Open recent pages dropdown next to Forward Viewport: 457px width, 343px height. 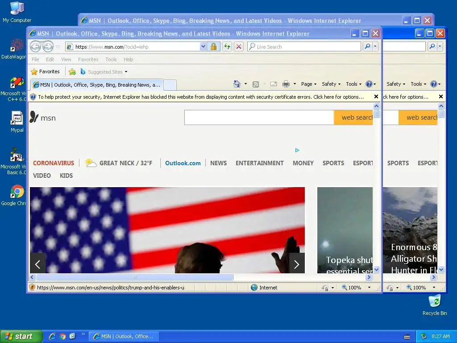click(58, 46)
